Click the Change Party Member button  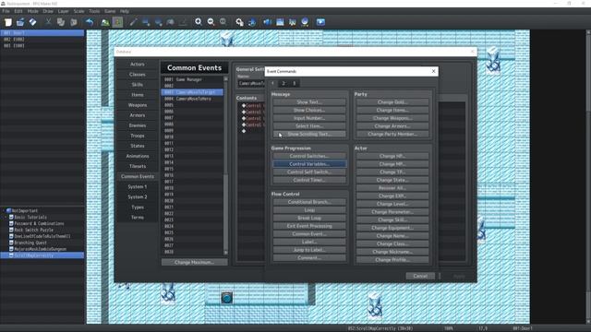pos(392,134)
